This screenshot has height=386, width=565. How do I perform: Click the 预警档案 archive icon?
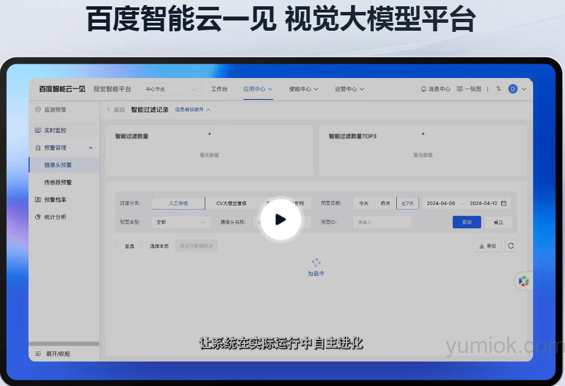tap(38, 199)
